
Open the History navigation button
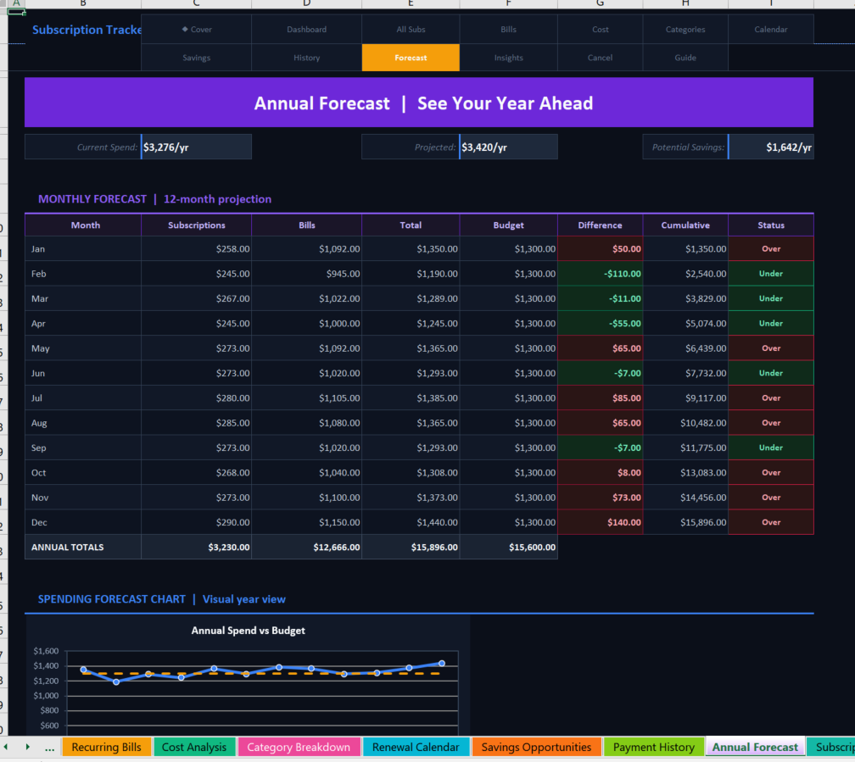306,58
